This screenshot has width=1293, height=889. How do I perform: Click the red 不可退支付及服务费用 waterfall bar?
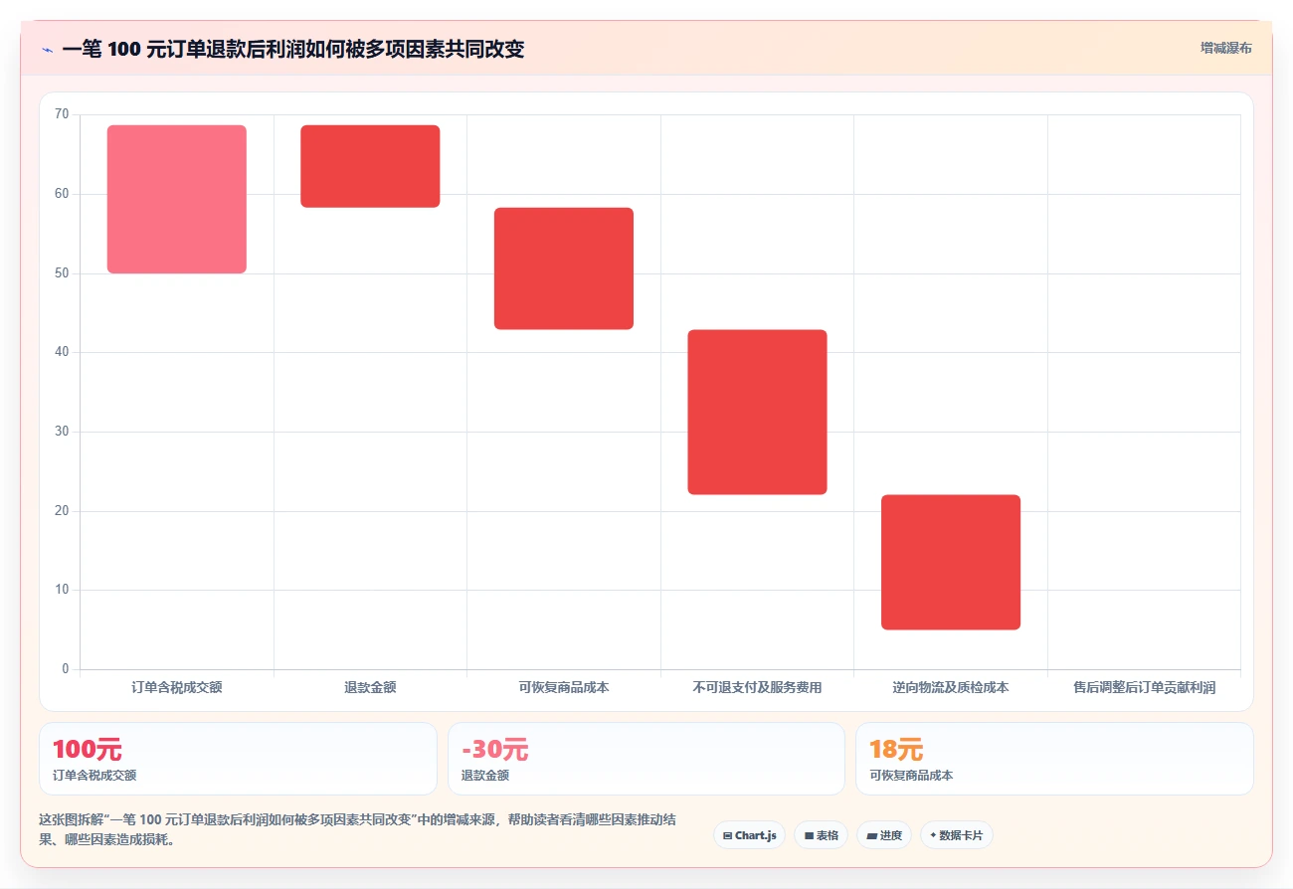tap(757, 412)
